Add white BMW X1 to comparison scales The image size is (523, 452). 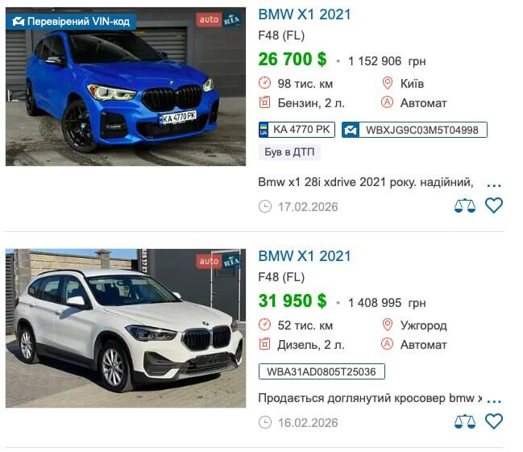(465, 421)
